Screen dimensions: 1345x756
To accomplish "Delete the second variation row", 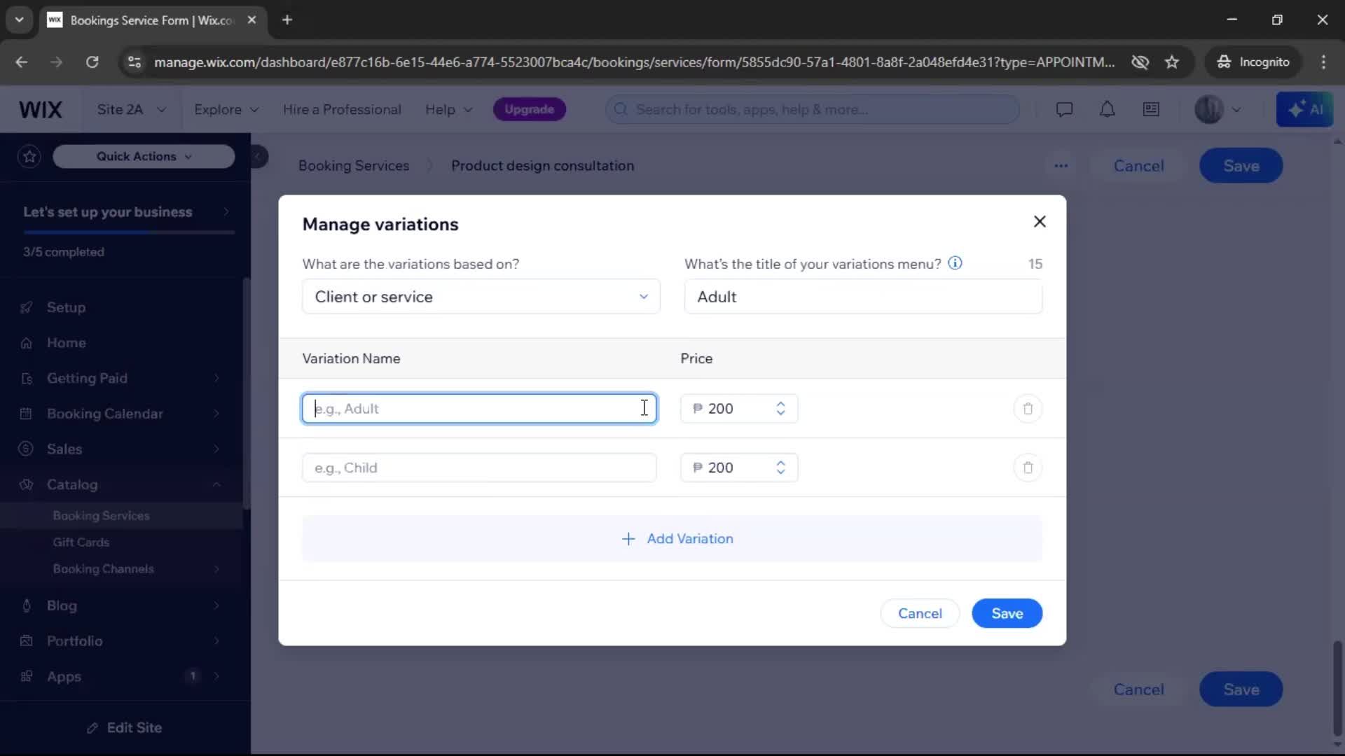I will pos(1028,468).
